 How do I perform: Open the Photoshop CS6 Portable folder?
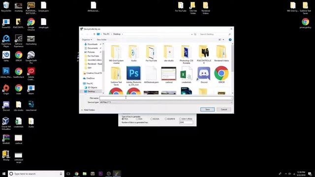(186, 55)
